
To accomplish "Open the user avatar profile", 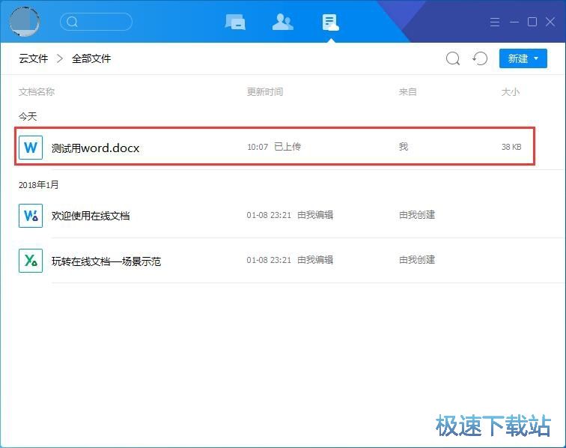I will pos(24,22).
